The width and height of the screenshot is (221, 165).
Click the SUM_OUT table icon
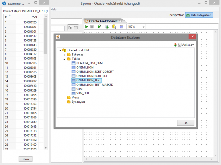[73, 93]
